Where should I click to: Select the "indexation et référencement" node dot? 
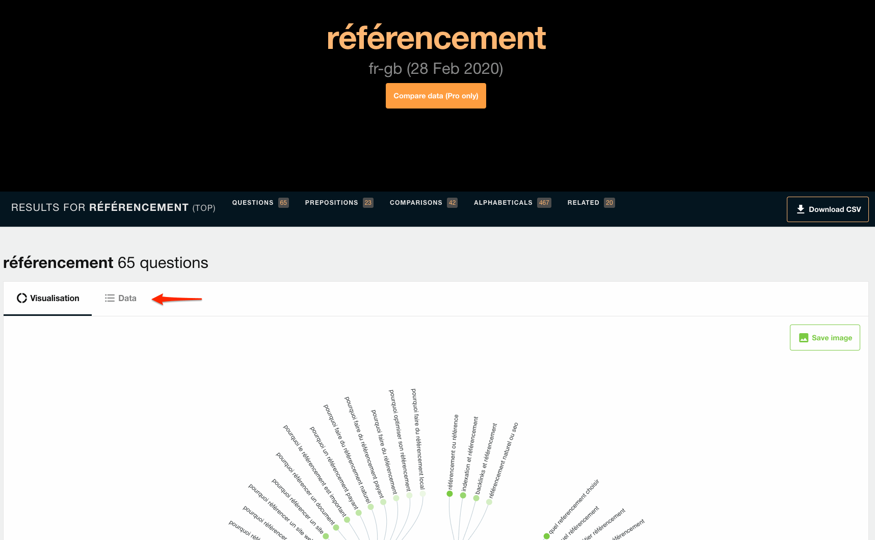(463, 495)
